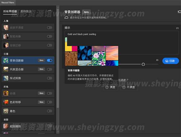Switch to the 所有筛选器 tab

pyautogui.click(x=10, y=11)
